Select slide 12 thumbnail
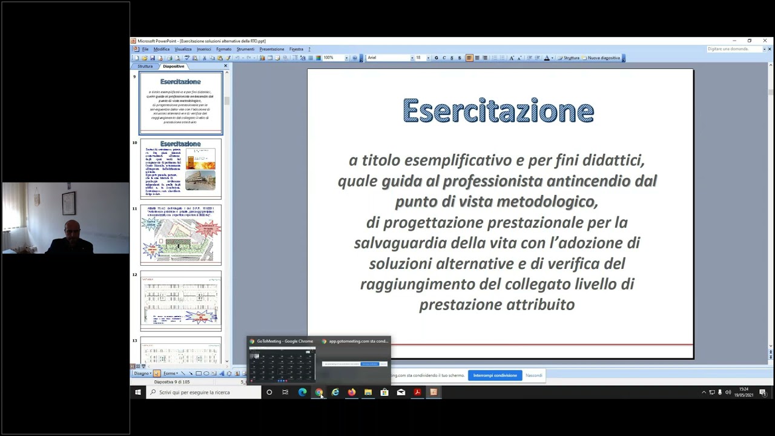Image resolution: width=775 pixels, height=436 pixels. coord(181,301)
